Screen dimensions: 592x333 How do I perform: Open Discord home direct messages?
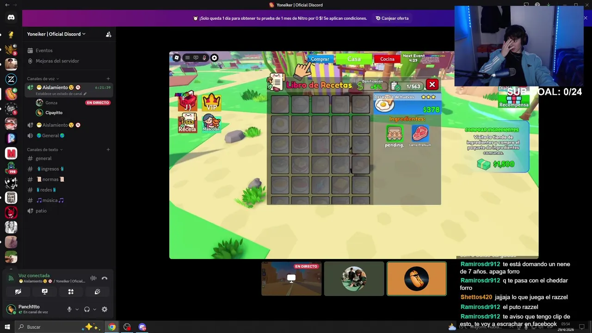pos(11,18)
